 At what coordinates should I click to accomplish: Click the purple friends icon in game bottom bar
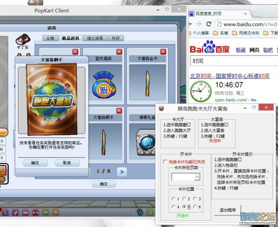click(5, 212)
